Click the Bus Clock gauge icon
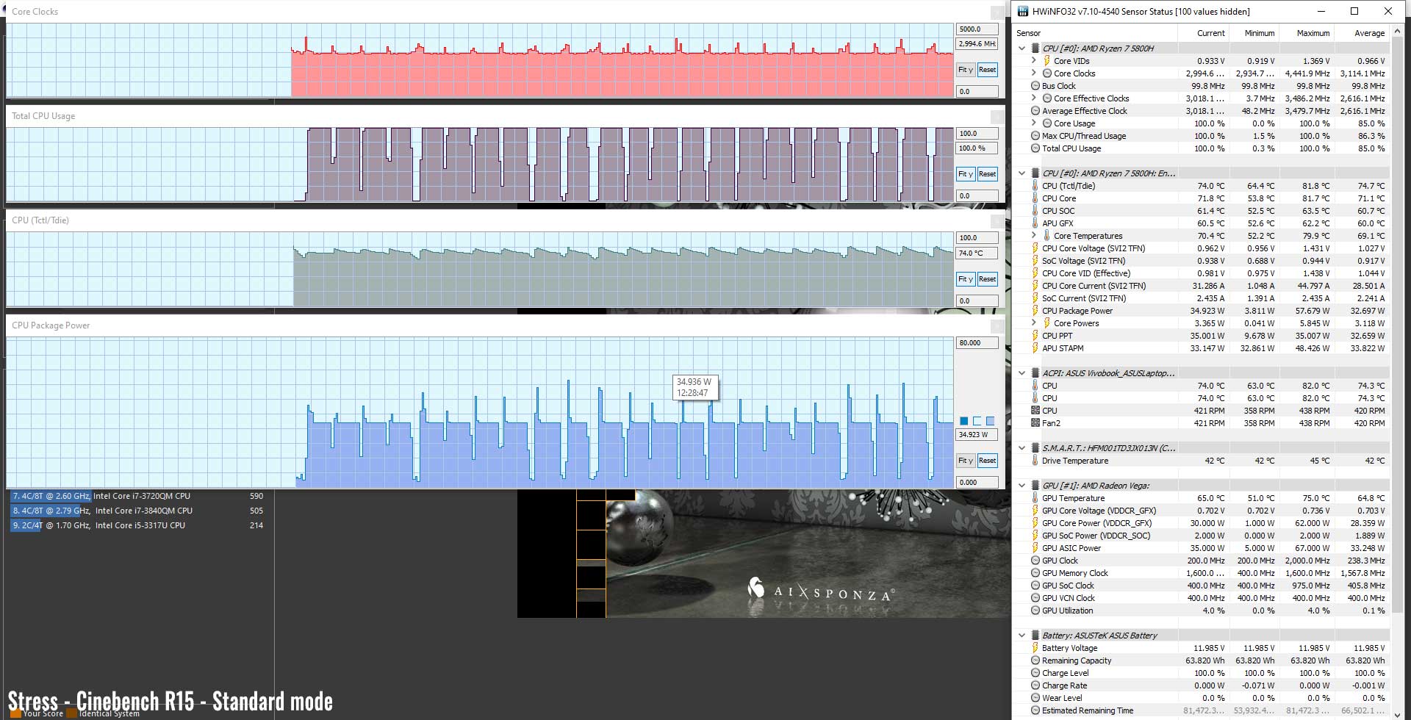This screenshot has width=1411, height=720. 1035,86
